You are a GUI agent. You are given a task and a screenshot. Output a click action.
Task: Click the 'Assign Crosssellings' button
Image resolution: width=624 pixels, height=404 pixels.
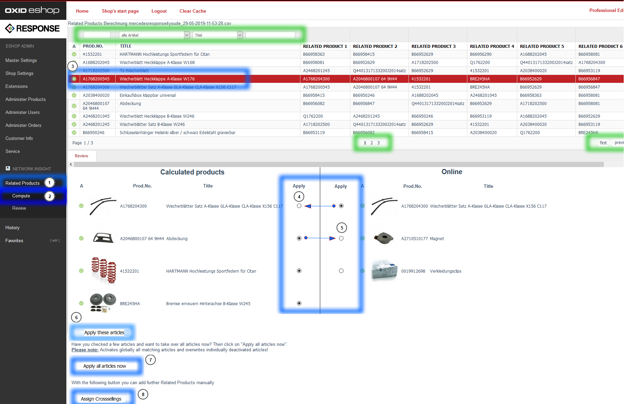101,399
